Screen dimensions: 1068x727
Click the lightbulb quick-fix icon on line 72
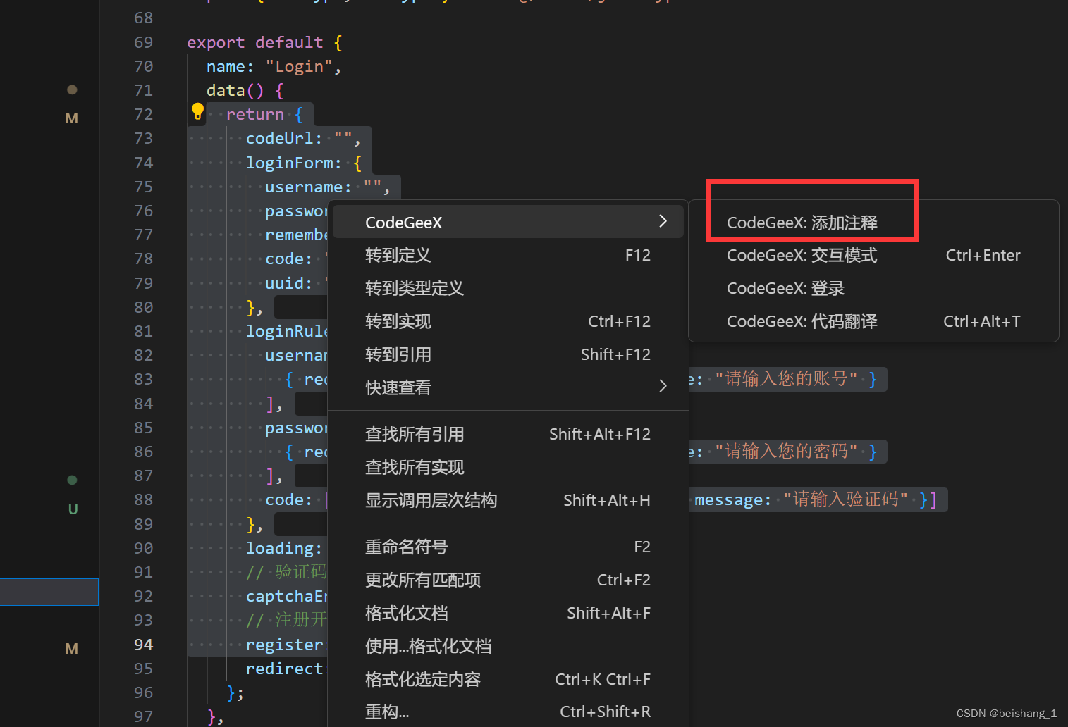coord(197,111)
